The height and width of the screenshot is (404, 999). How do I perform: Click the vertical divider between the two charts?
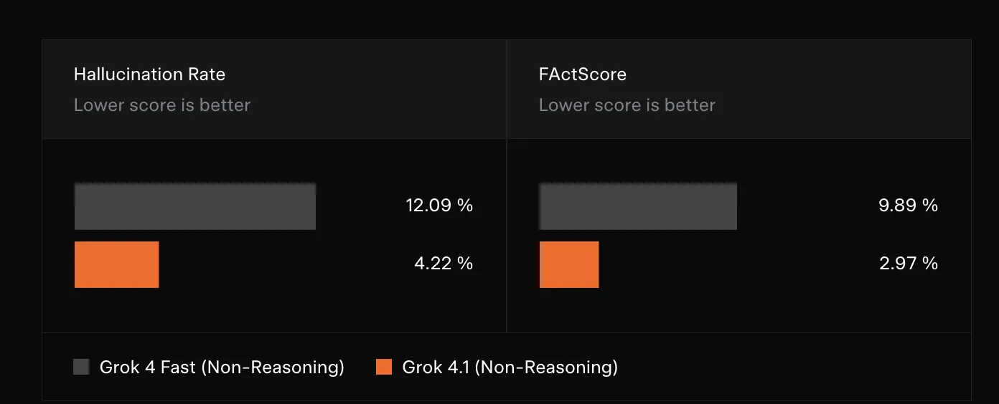click(x=507, y=236)
